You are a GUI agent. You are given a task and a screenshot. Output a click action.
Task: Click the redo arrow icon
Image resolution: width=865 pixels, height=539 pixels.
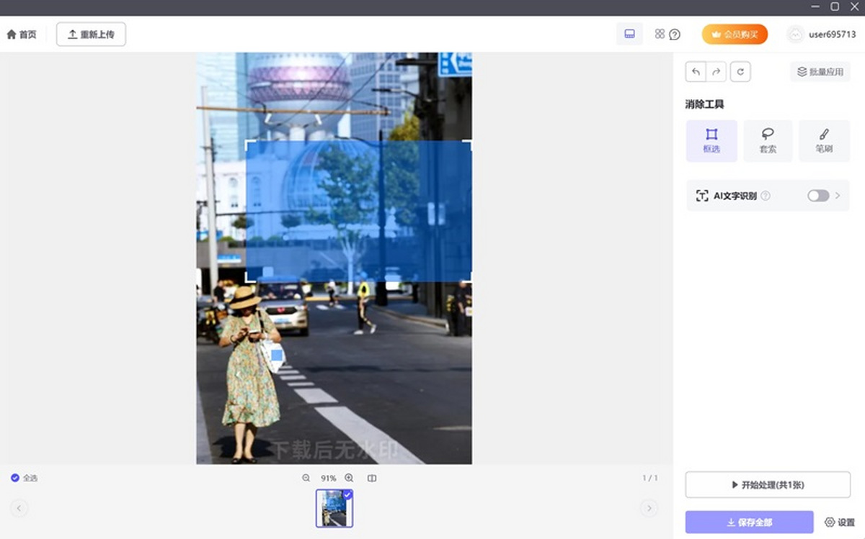[716, 72]
